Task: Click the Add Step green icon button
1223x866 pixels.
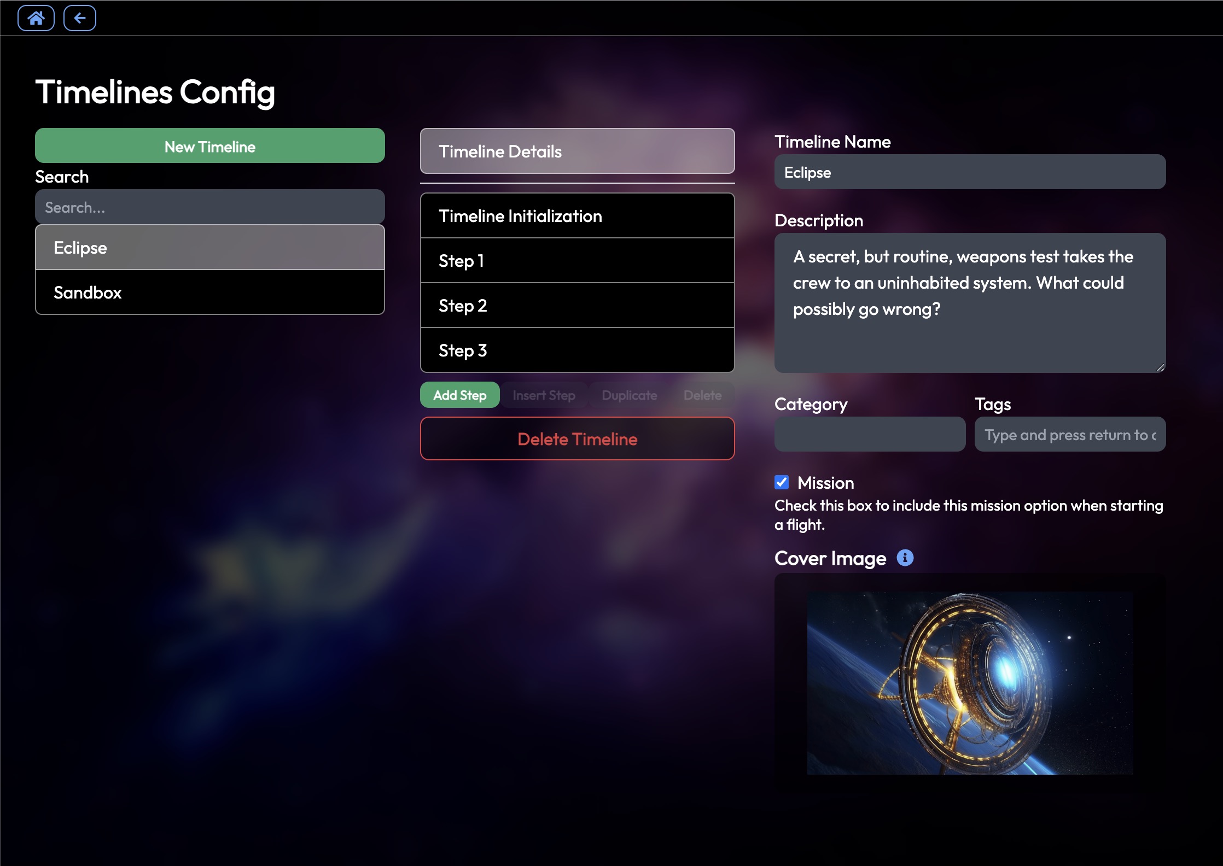Action: (x=459, y=395)
